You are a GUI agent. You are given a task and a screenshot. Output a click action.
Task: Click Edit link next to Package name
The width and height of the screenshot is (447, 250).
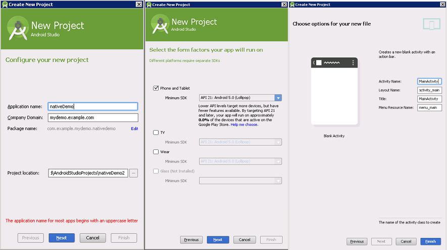click(134, 129)
